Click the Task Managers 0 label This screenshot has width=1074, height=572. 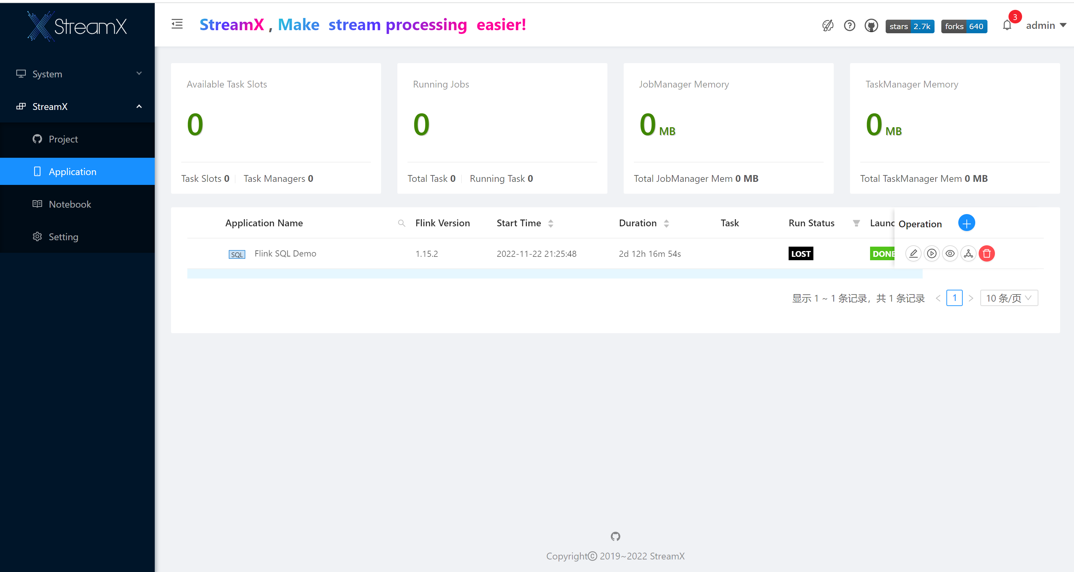(278, 178)
